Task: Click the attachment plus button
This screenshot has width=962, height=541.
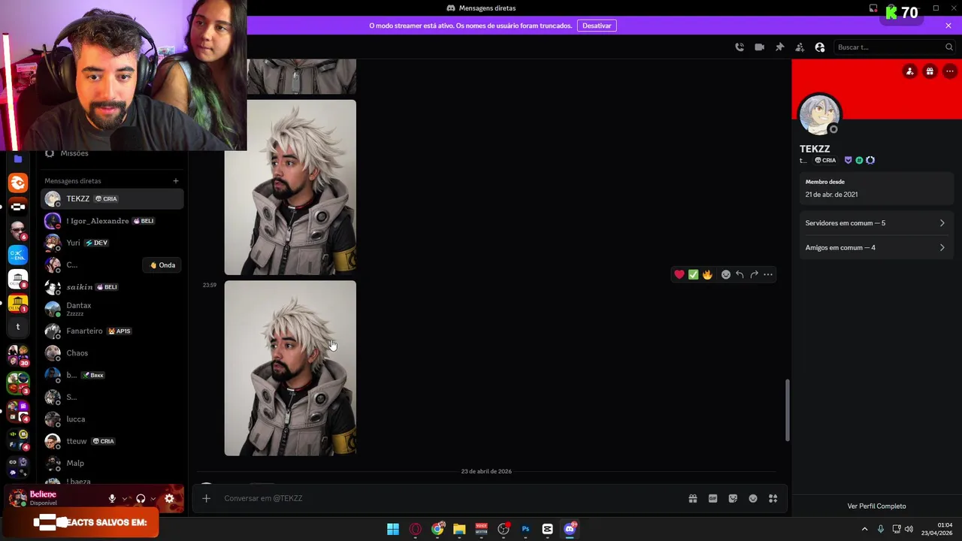Action: coord(206,498)
